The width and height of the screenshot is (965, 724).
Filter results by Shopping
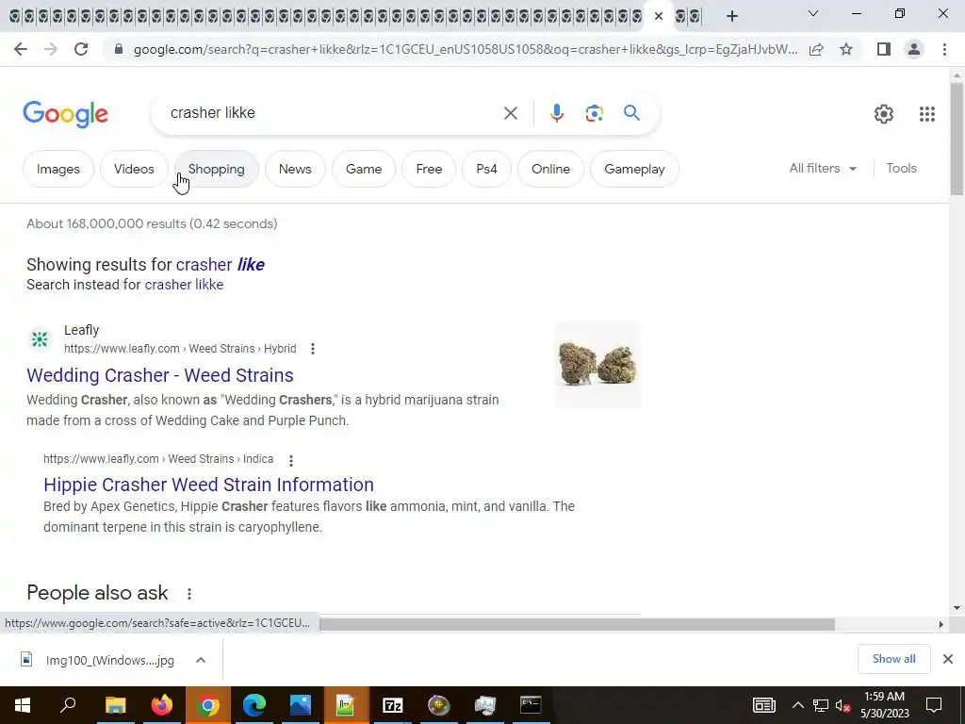216,169
